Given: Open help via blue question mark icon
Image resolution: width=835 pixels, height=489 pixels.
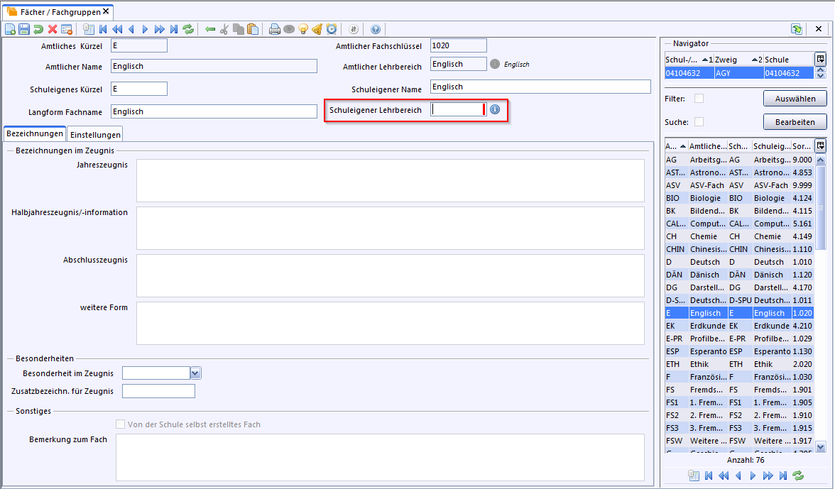Looking at the screenshot, I should 376,29.
